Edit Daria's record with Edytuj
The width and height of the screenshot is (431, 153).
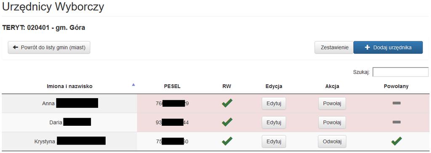pyautogui.click(x=274, y=122)
